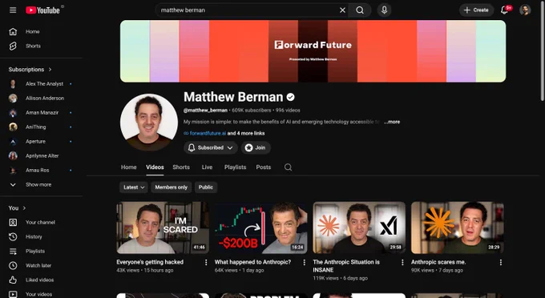Image resolution: width=545 pixels, height=298 pixels.
Task: Switch to the Playlists tab
Action: [x=235, y=167]
